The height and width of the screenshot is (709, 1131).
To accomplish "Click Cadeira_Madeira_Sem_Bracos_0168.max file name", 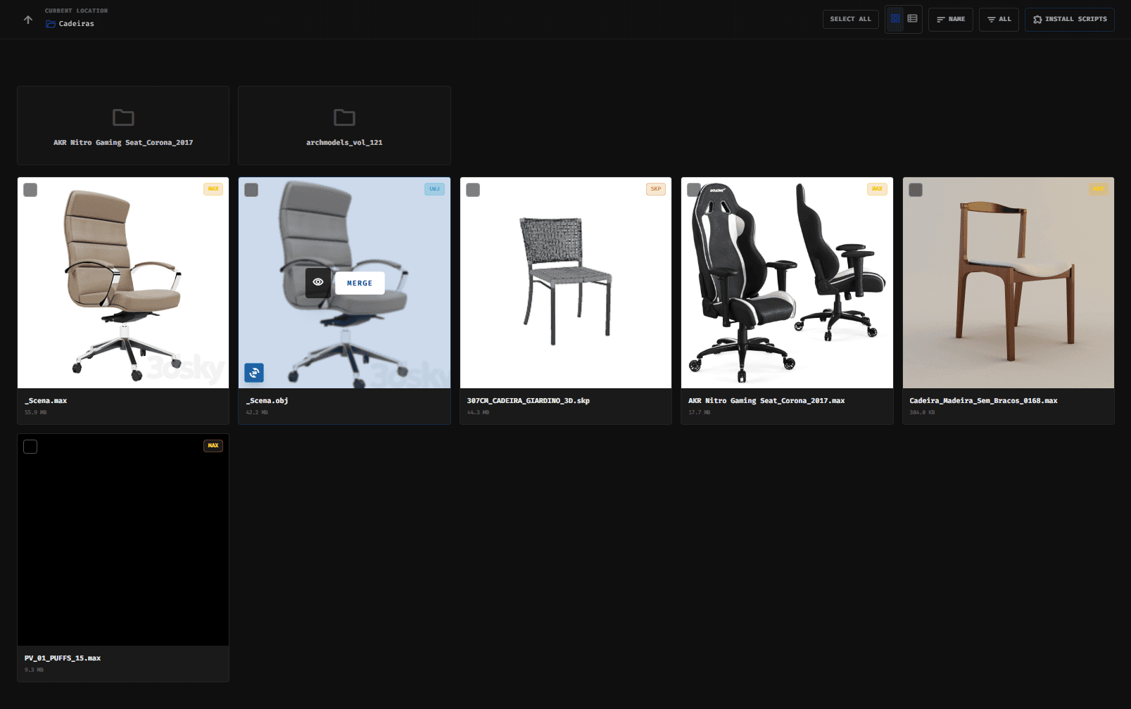I will [x=983, y=401].
